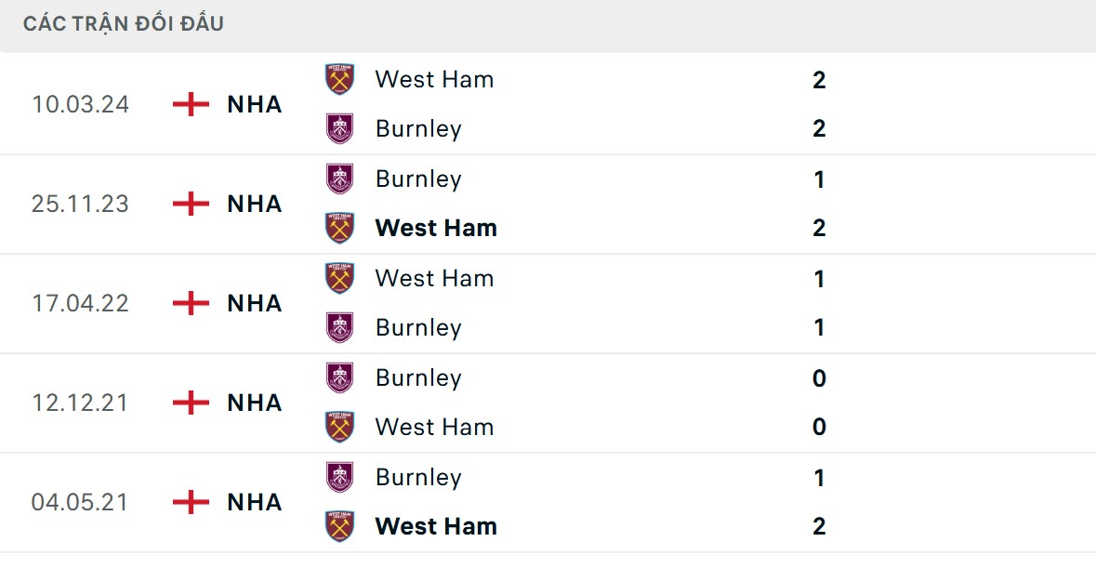Click the Burnley crest in the 04.05.21 match
Viewport: 1096px width, 568px height.
pyautogui.click(x=338, y=477)
